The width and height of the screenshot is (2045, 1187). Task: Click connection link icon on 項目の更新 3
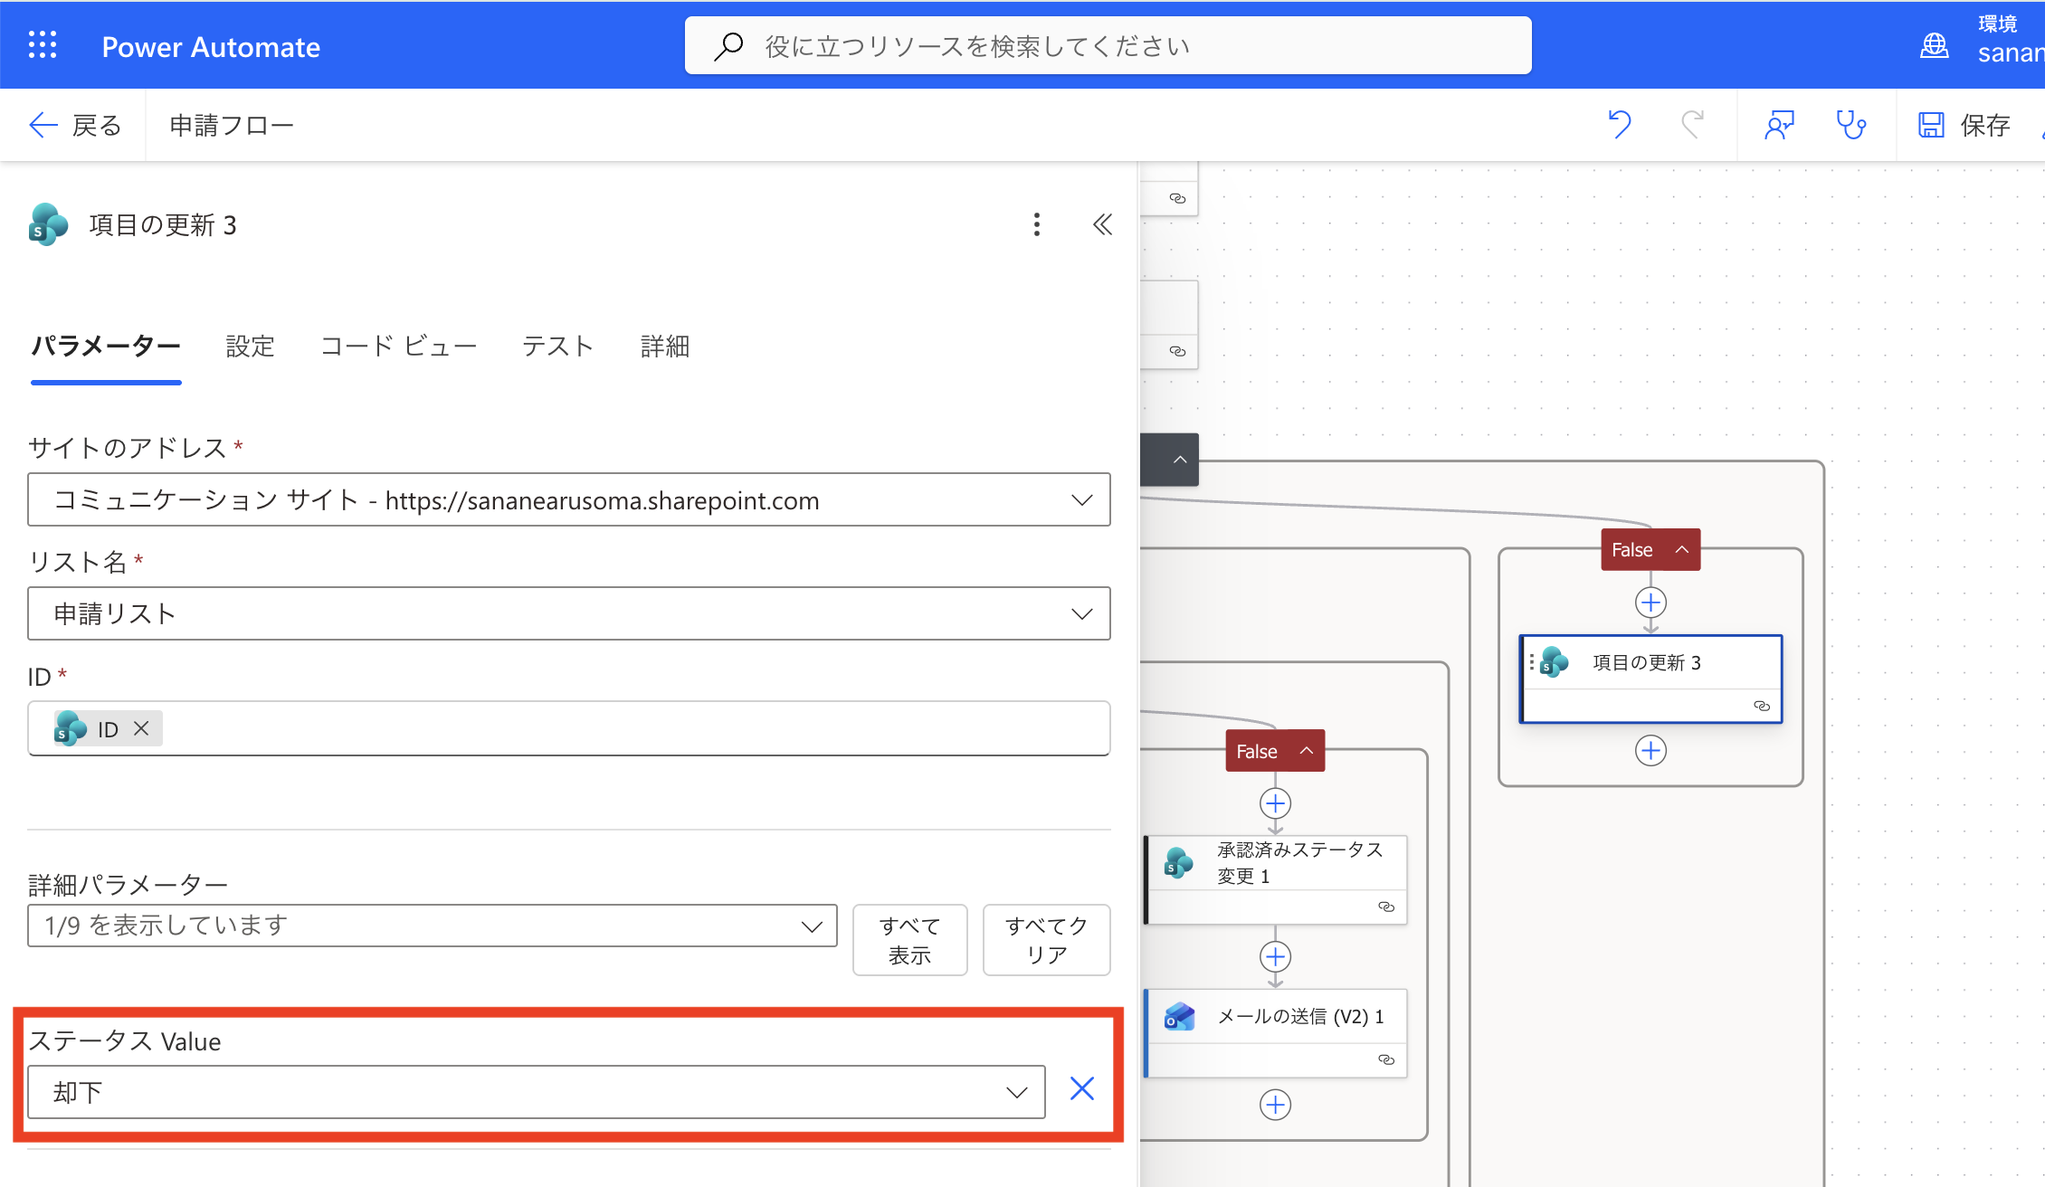coord(1762,706)
